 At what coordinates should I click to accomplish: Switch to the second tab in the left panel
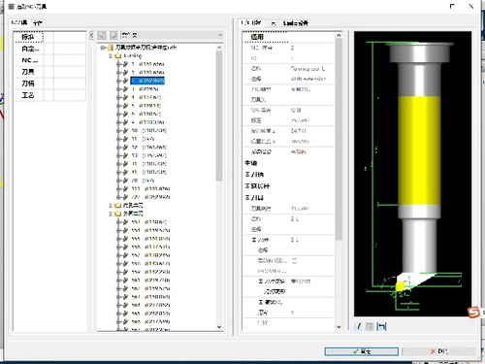38,23
